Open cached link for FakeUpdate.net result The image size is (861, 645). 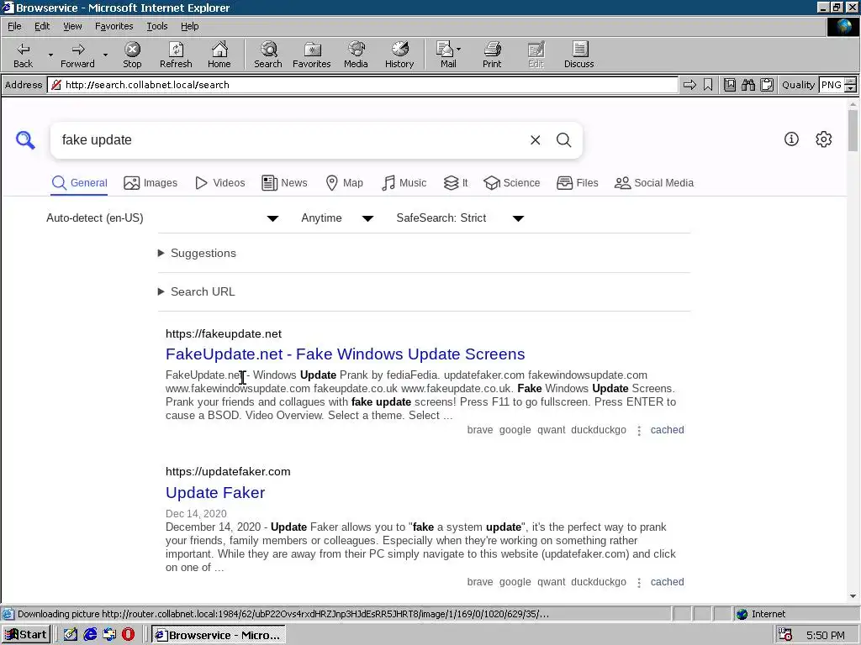pos(667,430)
